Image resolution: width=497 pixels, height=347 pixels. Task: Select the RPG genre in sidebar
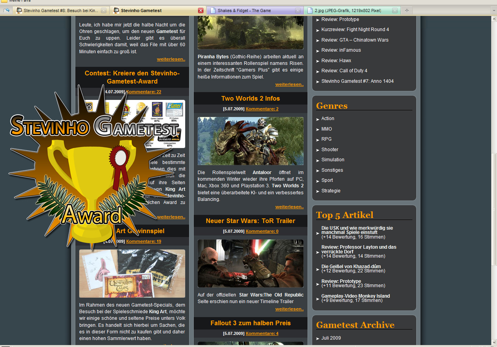[x=326, y=139]
